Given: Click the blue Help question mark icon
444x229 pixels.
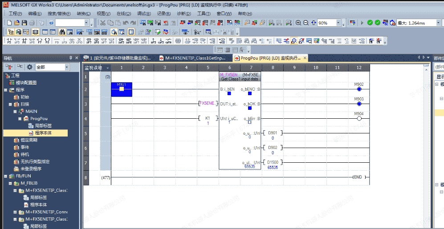Looking at the screenshot, I should (51, 23).
